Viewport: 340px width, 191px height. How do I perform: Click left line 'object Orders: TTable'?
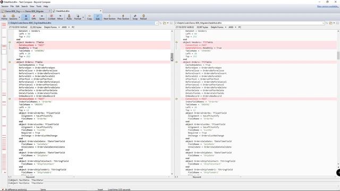tap(29, 62)
